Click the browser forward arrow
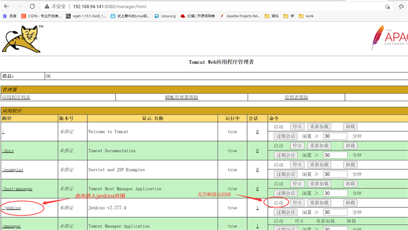Image resolution: width=408 pixels, height=230 pixels. tap(19, 6)
